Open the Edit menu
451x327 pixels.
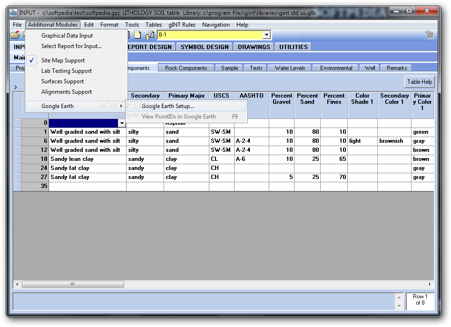pyautogui.click(x=89, y=25)
